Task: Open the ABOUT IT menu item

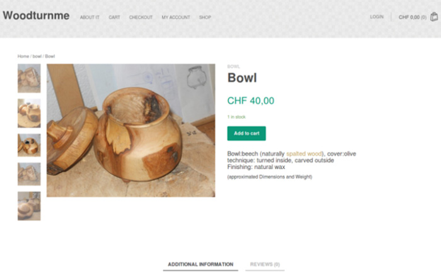Action: [x=89, y=18]
